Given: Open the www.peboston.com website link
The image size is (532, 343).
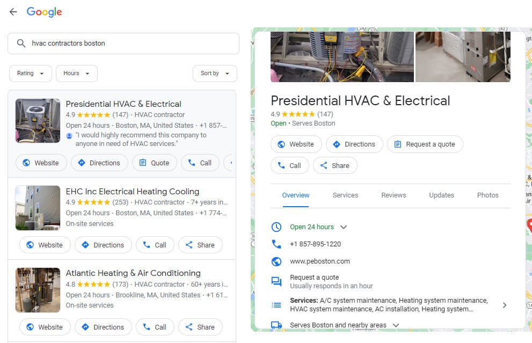Looking at the screenshot, I should 320,261.
